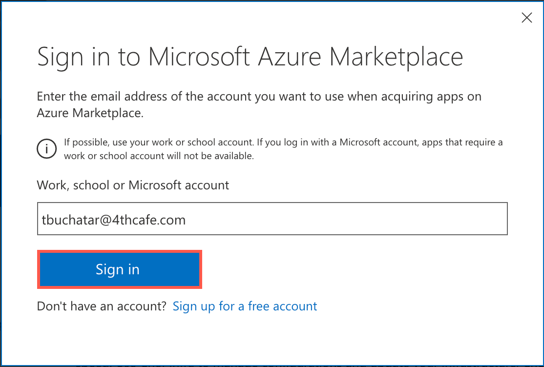The height and width of the screenshot is (367, 544).
Task: Open the Sign up for a free account link
Action: tap(245, 306)
